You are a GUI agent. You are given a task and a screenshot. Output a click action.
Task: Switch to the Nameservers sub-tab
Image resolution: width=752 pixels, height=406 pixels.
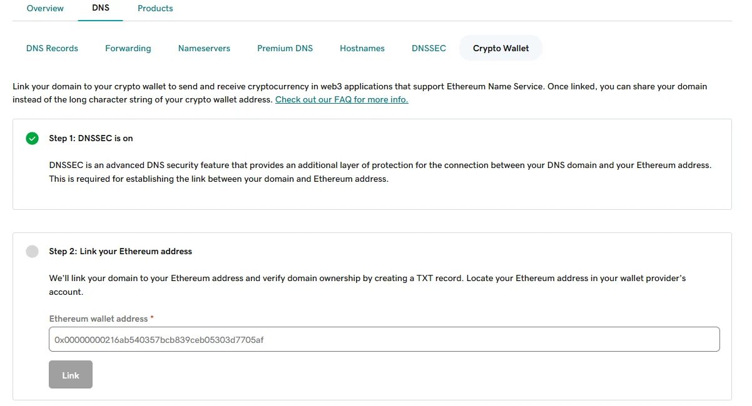(204, 48)
